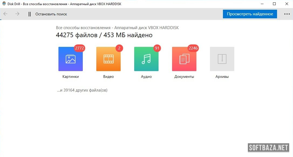
Task: Click the Остановить поиск text label
Action: pos(51,14)
